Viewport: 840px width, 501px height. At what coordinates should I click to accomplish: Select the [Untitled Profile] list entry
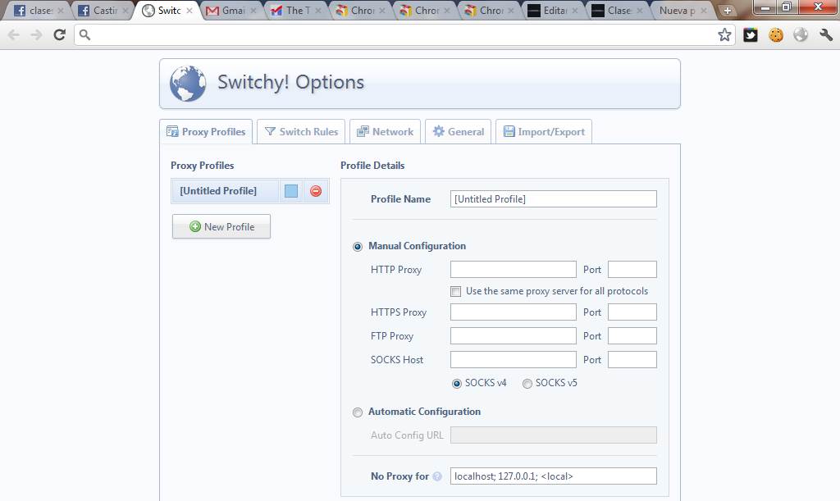tap(218, 191)
